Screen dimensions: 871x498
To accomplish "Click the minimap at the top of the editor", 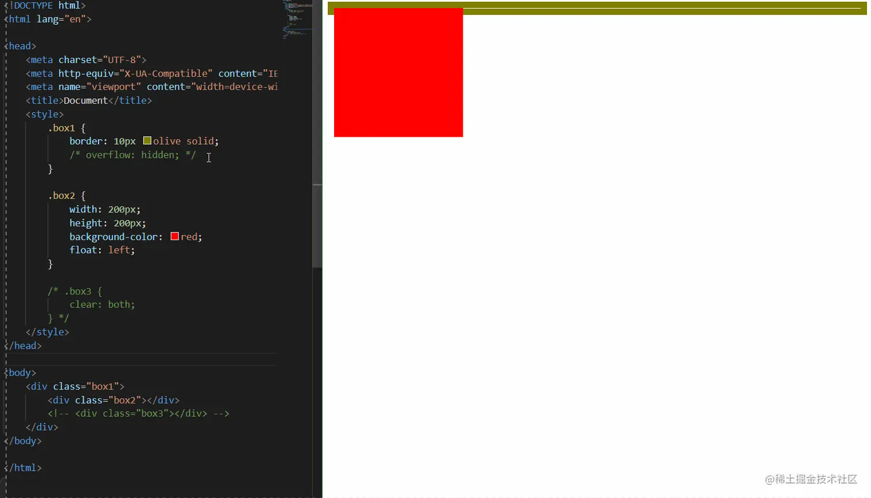I will [297, 17].
